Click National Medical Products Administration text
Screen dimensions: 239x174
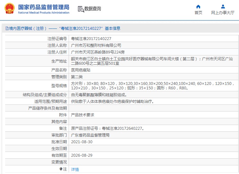pos(44,12)
